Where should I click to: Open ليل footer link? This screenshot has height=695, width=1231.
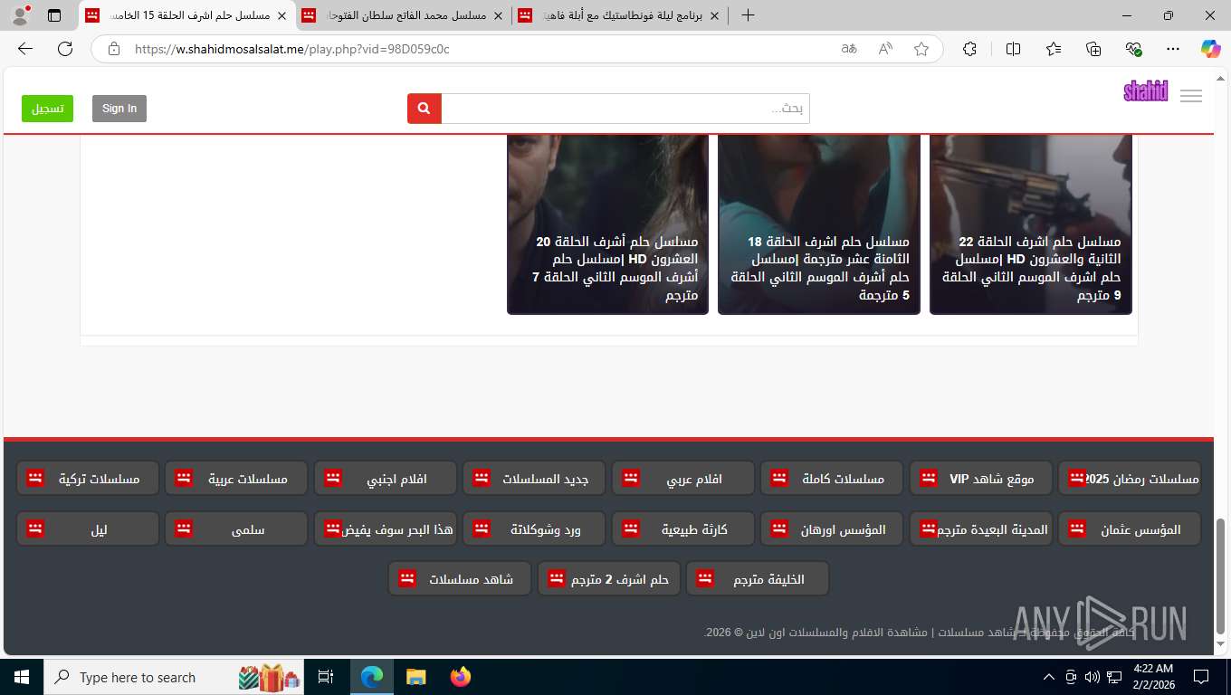pyautogui.click(x=88, y=528)
